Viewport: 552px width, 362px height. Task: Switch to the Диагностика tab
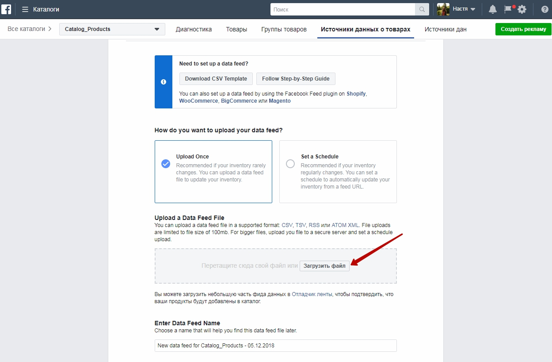(194, 29)
